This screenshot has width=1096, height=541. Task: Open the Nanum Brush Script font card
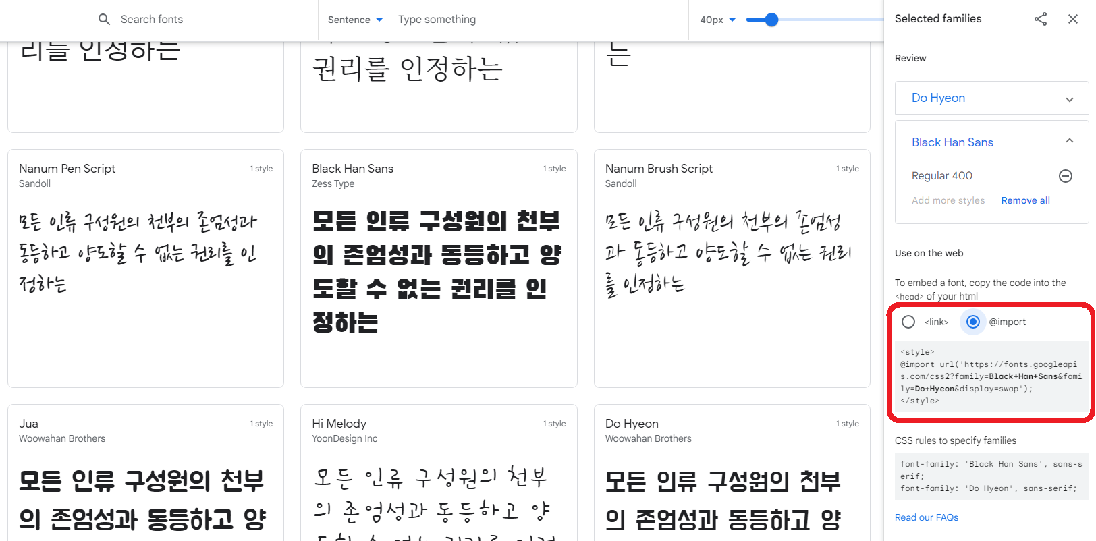pyautogui.click(x=732, y=268)
